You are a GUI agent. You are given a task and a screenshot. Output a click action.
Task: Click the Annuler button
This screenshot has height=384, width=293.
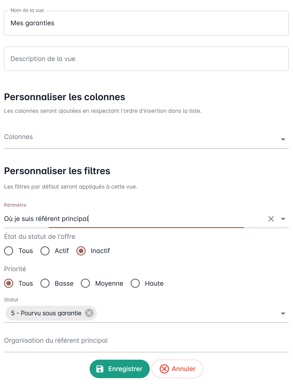177,369
